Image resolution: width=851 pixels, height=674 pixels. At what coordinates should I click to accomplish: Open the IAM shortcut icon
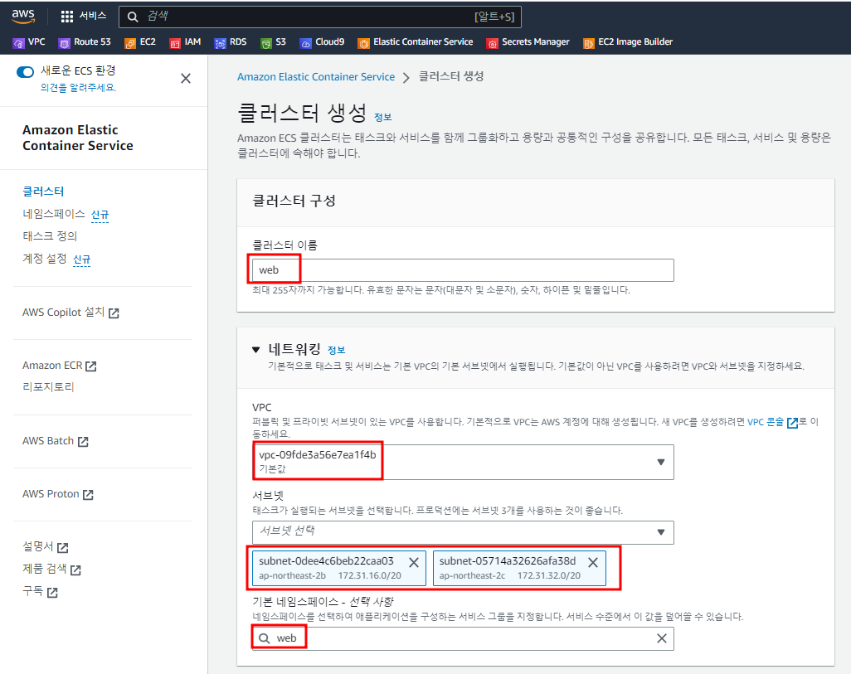tap(175, 43)
